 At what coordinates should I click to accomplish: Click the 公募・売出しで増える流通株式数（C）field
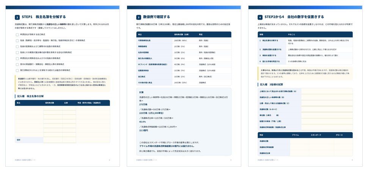[327, 103]
